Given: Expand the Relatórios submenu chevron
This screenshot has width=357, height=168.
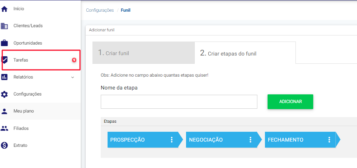Looking at the screenshot, I should [72, 77].
